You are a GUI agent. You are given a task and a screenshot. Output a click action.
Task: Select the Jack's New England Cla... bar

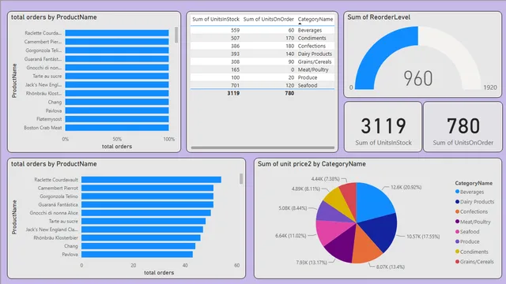click(x=142, y=230)
